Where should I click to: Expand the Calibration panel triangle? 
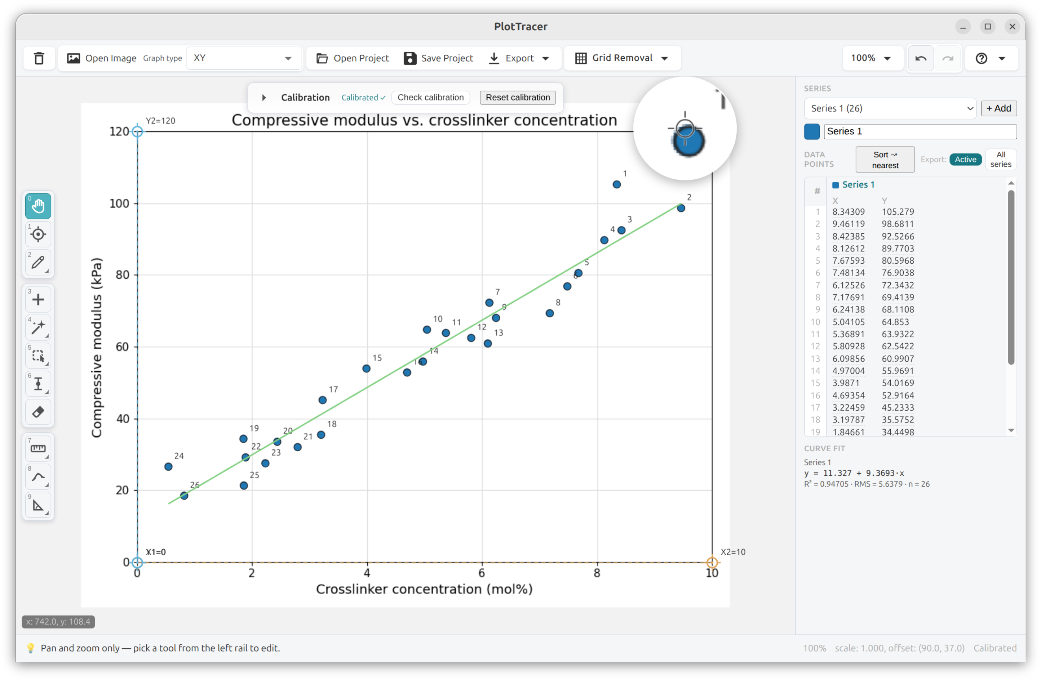point(264,98)
